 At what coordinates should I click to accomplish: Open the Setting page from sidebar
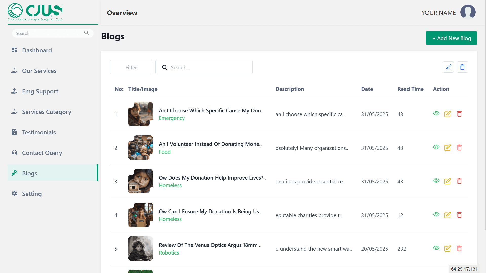pos(32,194)
